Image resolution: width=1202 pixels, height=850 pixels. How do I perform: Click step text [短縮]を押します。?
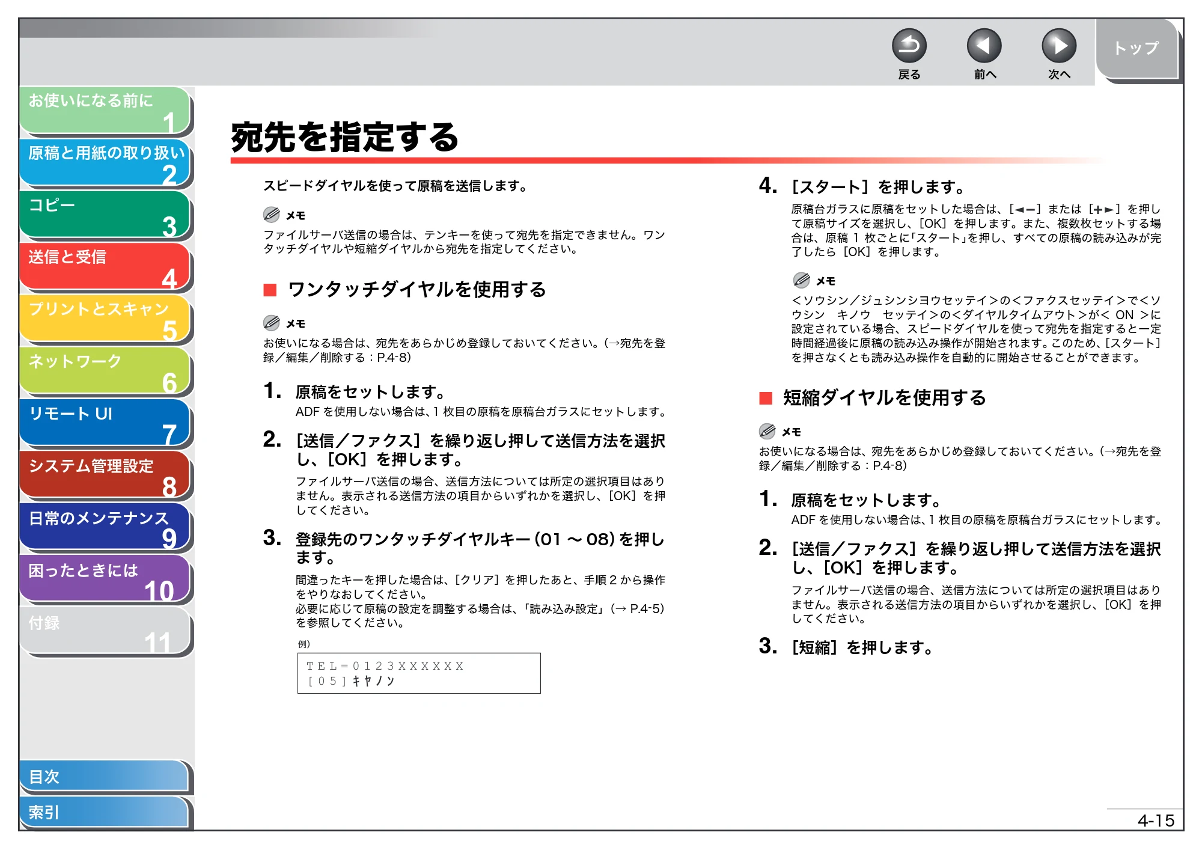pos(862,647)
